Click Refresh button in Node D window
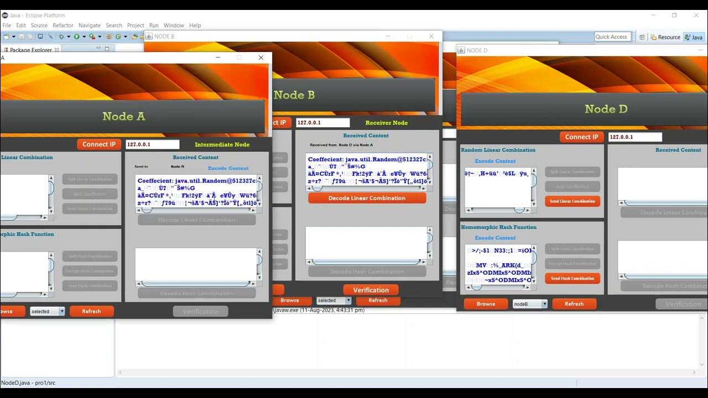Screen dimensions: 708x398 (x=574, y=304)
